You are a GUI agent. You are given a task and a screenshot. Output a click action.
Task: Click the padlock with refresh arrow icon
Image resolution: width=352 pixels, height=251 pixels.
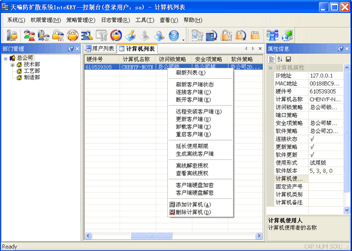click(x=240, y=36)
